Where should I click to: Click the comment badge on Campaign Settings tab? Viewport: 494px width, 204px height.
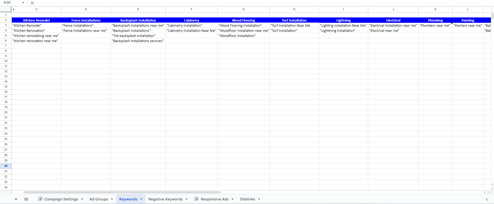tap(40, 199)
